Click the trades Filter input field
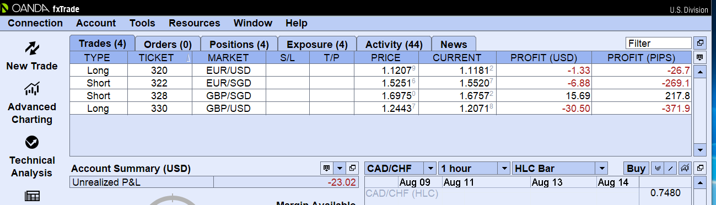Viewport: 716px width, 205px height. click(658, 43)
